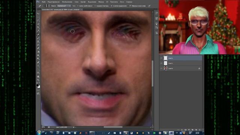Click the new adjustment layer icon

click(189, 130)
